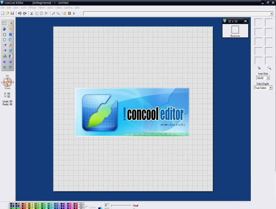Screen dimensions: 276x209
Task: Select the hollow ellipse tool
Action: (5, 40)
